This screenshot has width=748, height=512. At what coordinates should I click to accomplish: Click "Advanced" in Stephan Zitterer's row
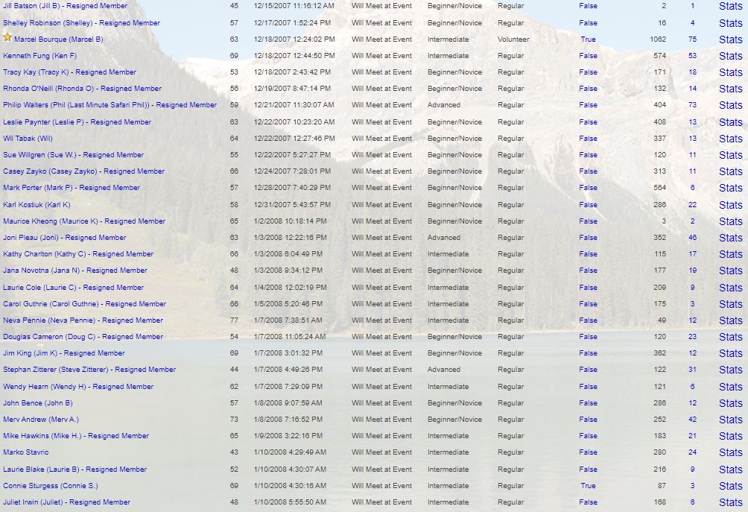point(444,370)
